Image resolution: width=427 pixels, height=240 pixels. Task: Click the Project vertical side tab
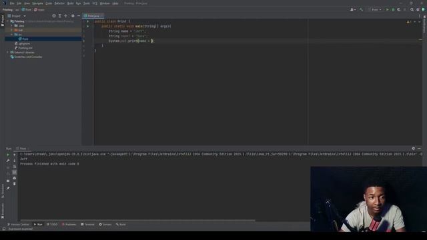pos(3,21)
